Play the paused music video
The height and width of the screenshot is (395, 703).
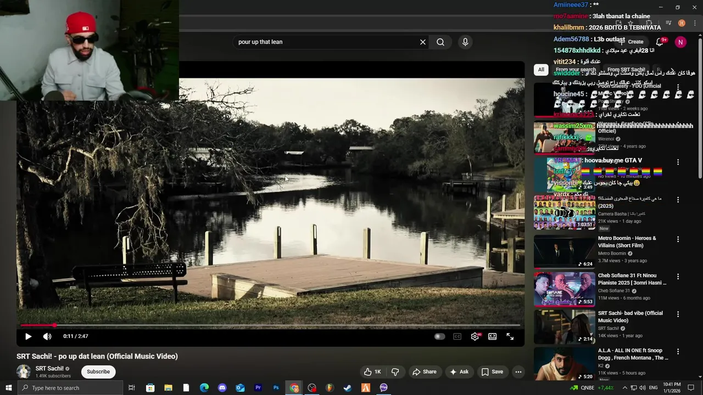pyautogui.click(x=29, y=336)
